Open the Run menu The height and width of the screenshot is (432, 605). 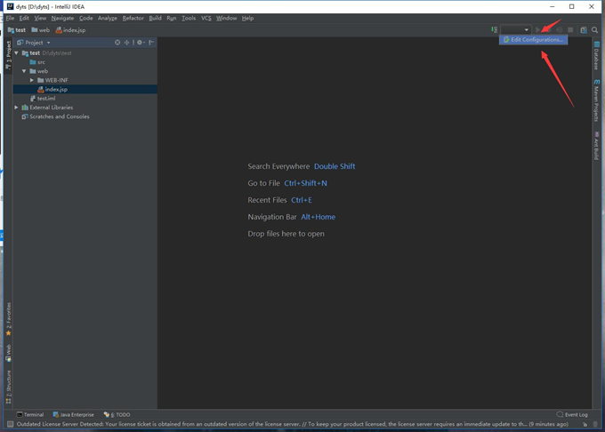click(172, 18)
